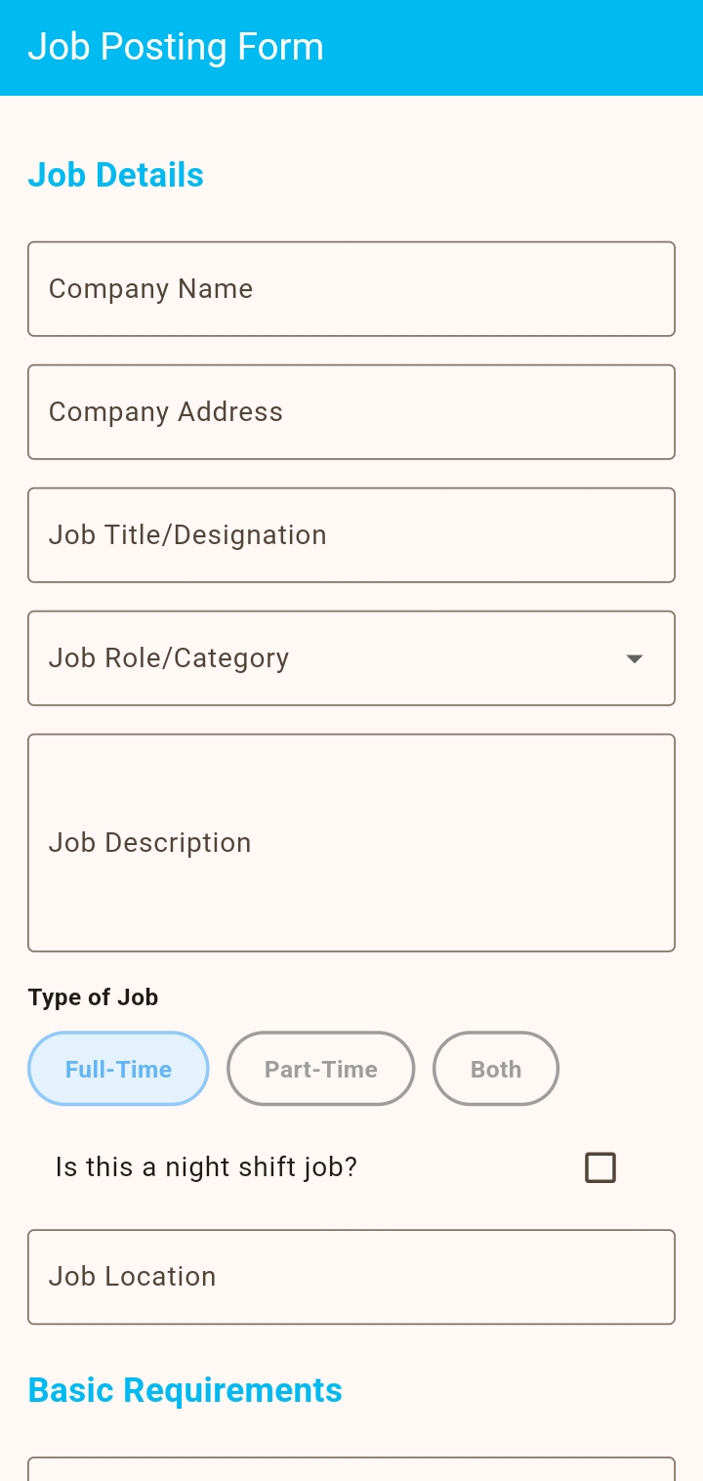Click the 'Is this a night shift job?' label
This screenshot has height=1481, width=703.
click(x=206, y=1167)
